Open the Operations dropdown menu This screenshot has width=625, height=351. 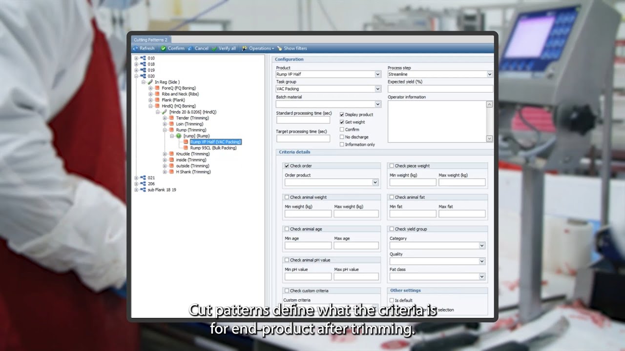[258, 48]
